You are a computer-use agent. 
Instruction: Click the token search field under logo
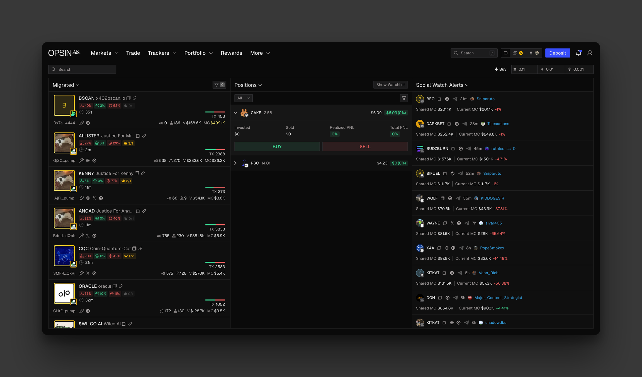coord(82,69)
